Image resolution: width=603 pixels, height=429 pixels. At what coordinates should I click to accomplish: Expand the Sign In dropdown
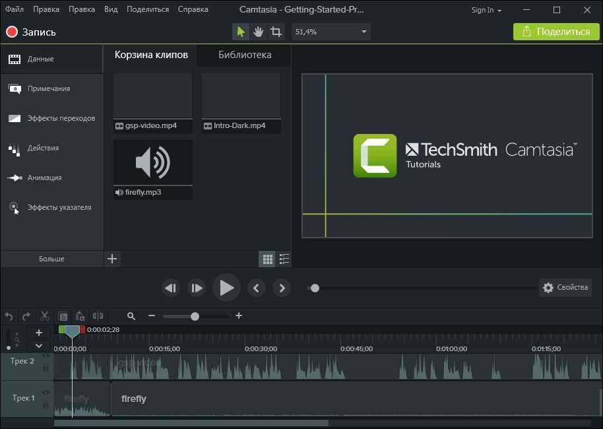(x=486, y=11)
